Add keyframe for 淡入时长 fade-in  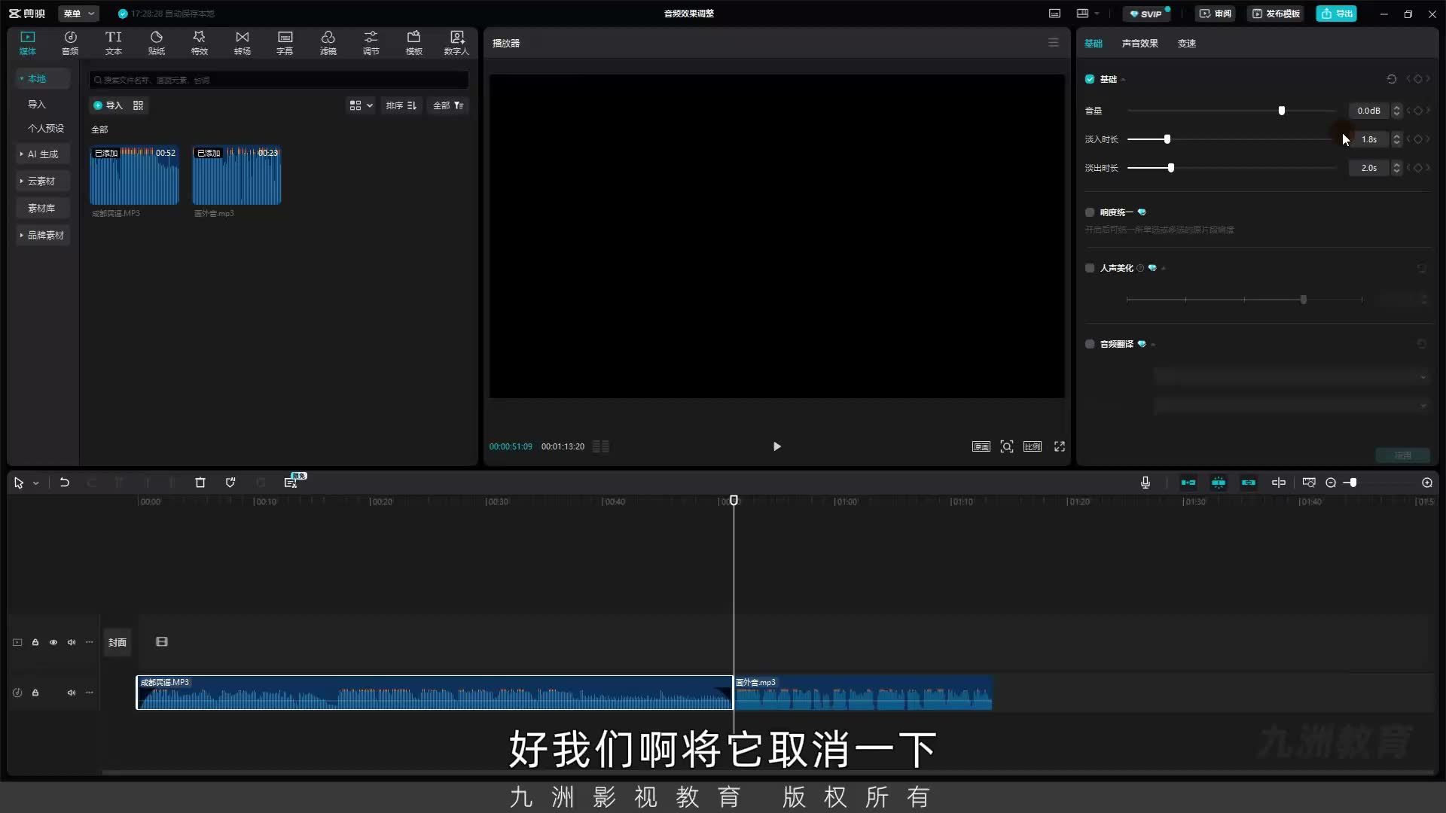[x=1418, y=139]
